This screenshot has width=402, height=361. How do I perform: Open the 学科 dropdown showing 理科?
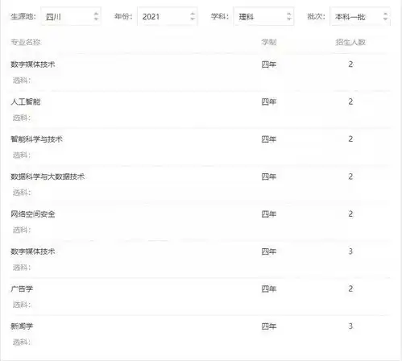[x=263, y=17]
